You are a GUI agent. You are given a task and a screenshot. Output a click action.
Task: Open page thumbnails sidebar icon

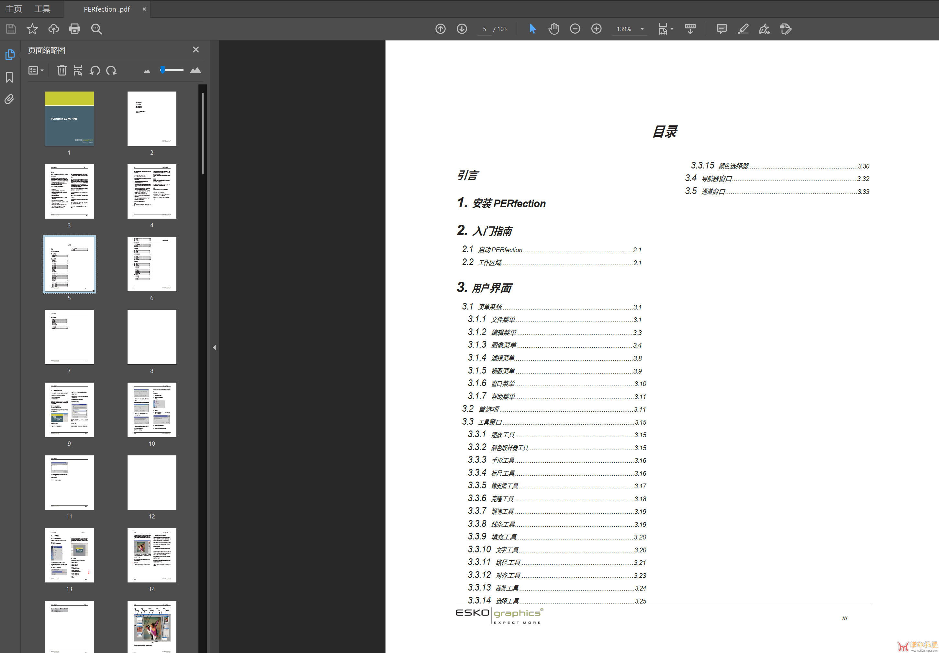point(10,55)
